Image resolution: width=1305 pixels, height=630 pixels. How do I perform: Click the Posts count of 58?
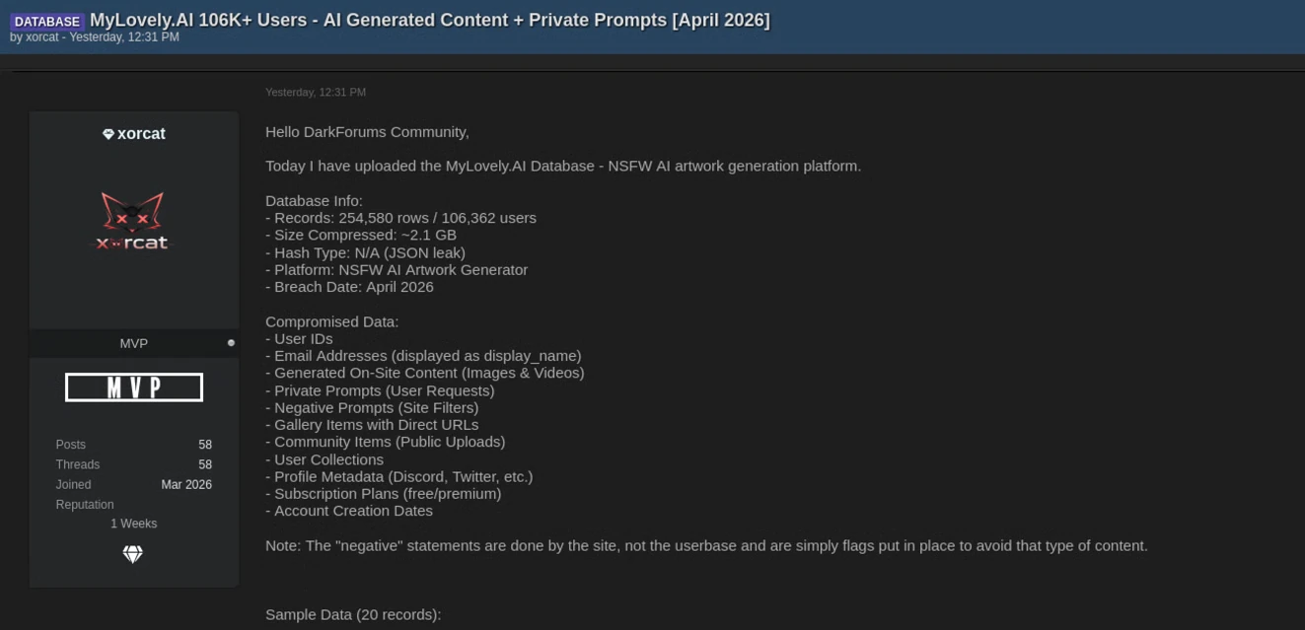(205, 445)
